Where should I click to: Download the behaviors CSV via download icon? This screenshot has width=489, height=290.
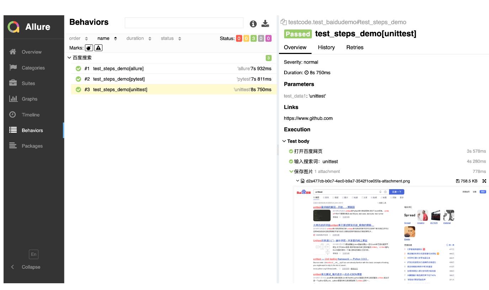point(265,24)
